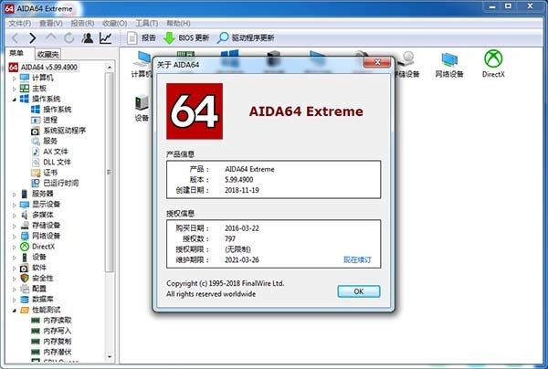Select 安全性 shield tree item
The height and width of the screenshot is (369, 548).
[37, 279]
